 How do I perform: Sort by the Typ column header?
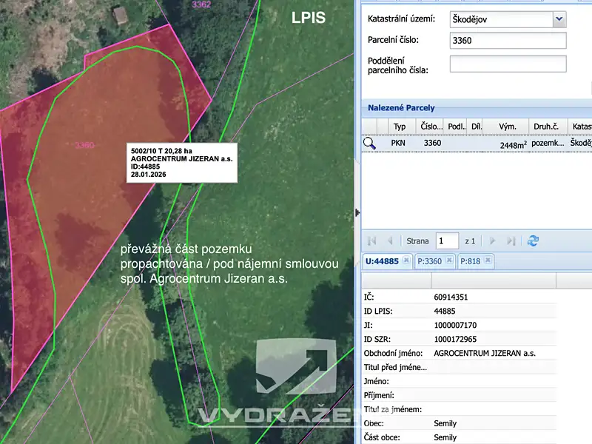tap(400, 127)
